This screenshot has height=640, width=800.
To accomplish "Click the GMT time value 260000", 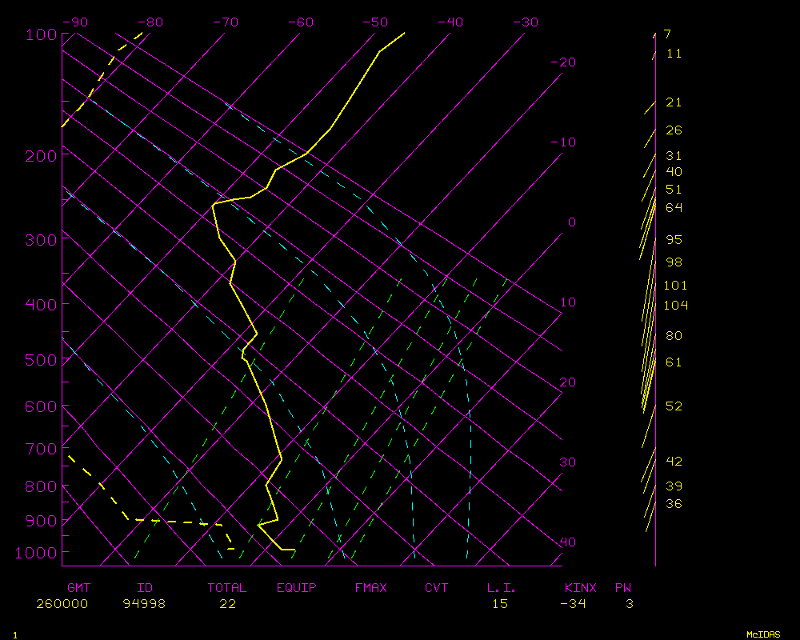I will click(62, 604).
